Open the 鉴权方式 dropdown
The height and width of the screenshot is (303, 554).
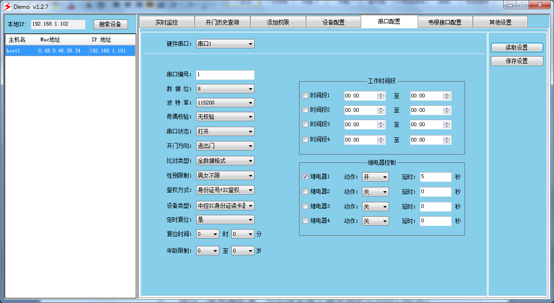tap(225, 190)
